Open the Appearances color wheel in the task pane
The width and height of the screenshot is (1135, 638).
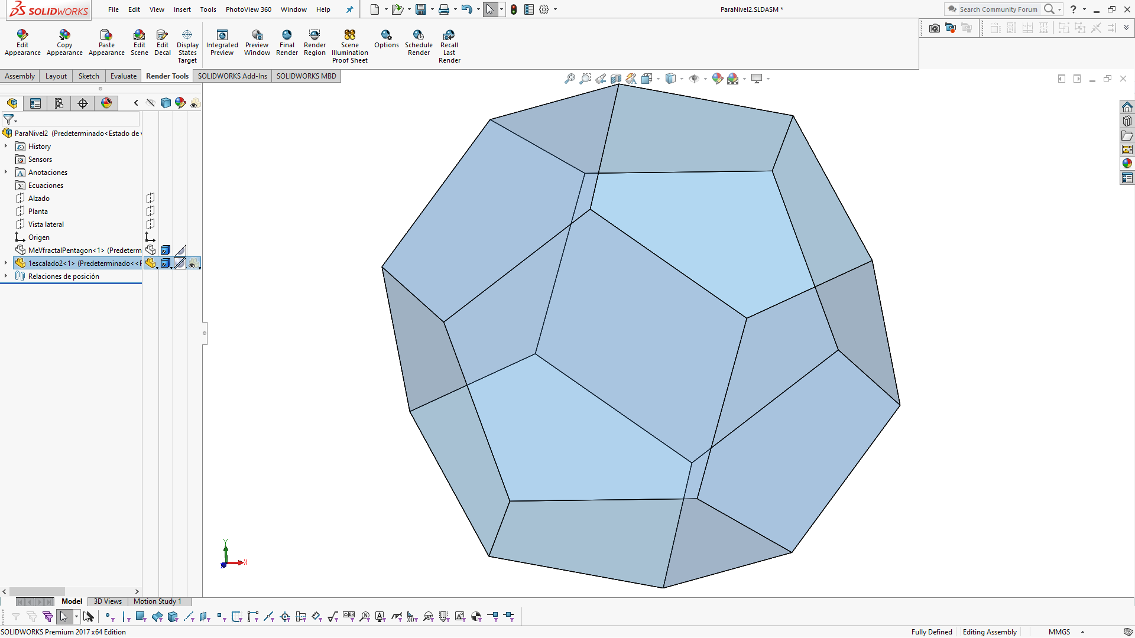(x=1127, y=164)
